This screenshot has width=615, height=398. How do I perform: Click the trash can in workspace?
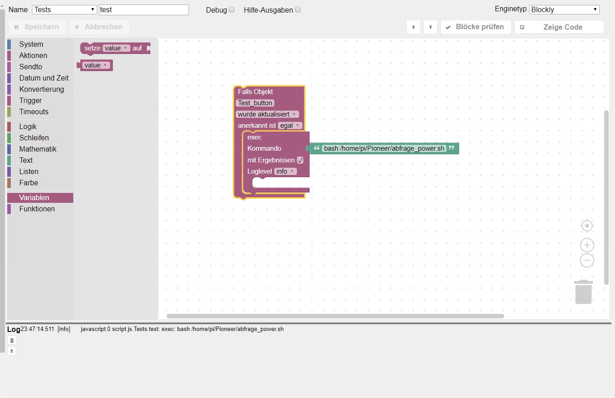(584, 292)
